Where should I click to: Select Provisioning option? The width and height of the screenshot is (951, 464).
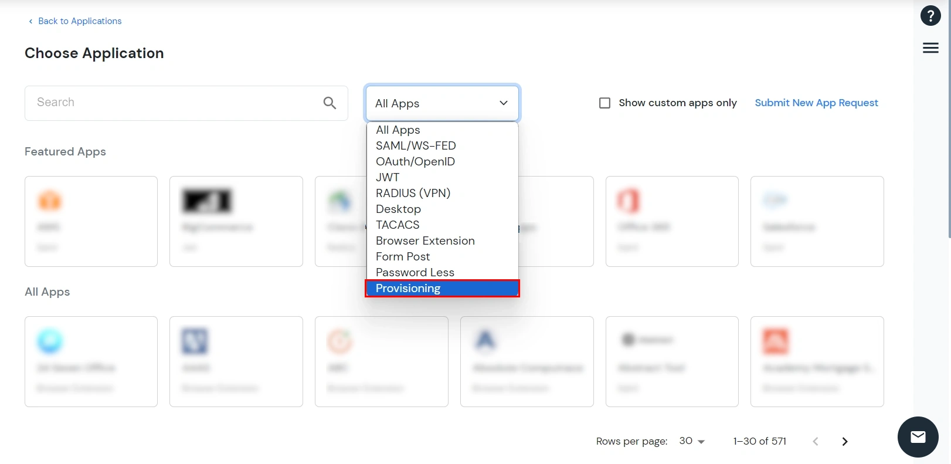click(x=442, y=288)
